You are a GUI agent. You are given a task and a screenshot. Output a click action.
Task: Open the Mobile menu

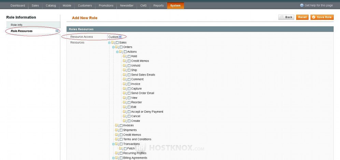pos(67,6)
